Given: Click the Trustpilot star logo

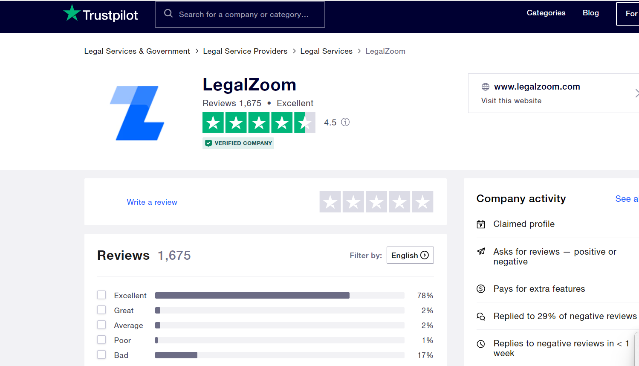Looking at the screenshot, I should 72,13.
